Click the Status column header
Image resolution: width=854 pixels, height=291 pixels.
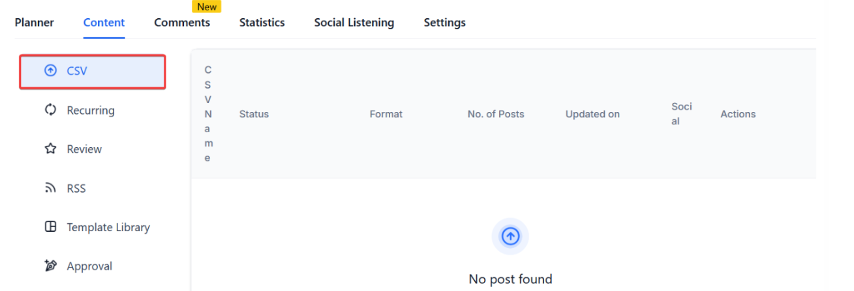(254, 114)
